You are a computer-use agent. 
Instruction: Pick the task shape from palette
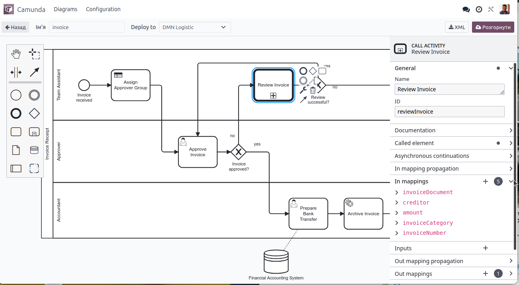(x=16, y=132)
